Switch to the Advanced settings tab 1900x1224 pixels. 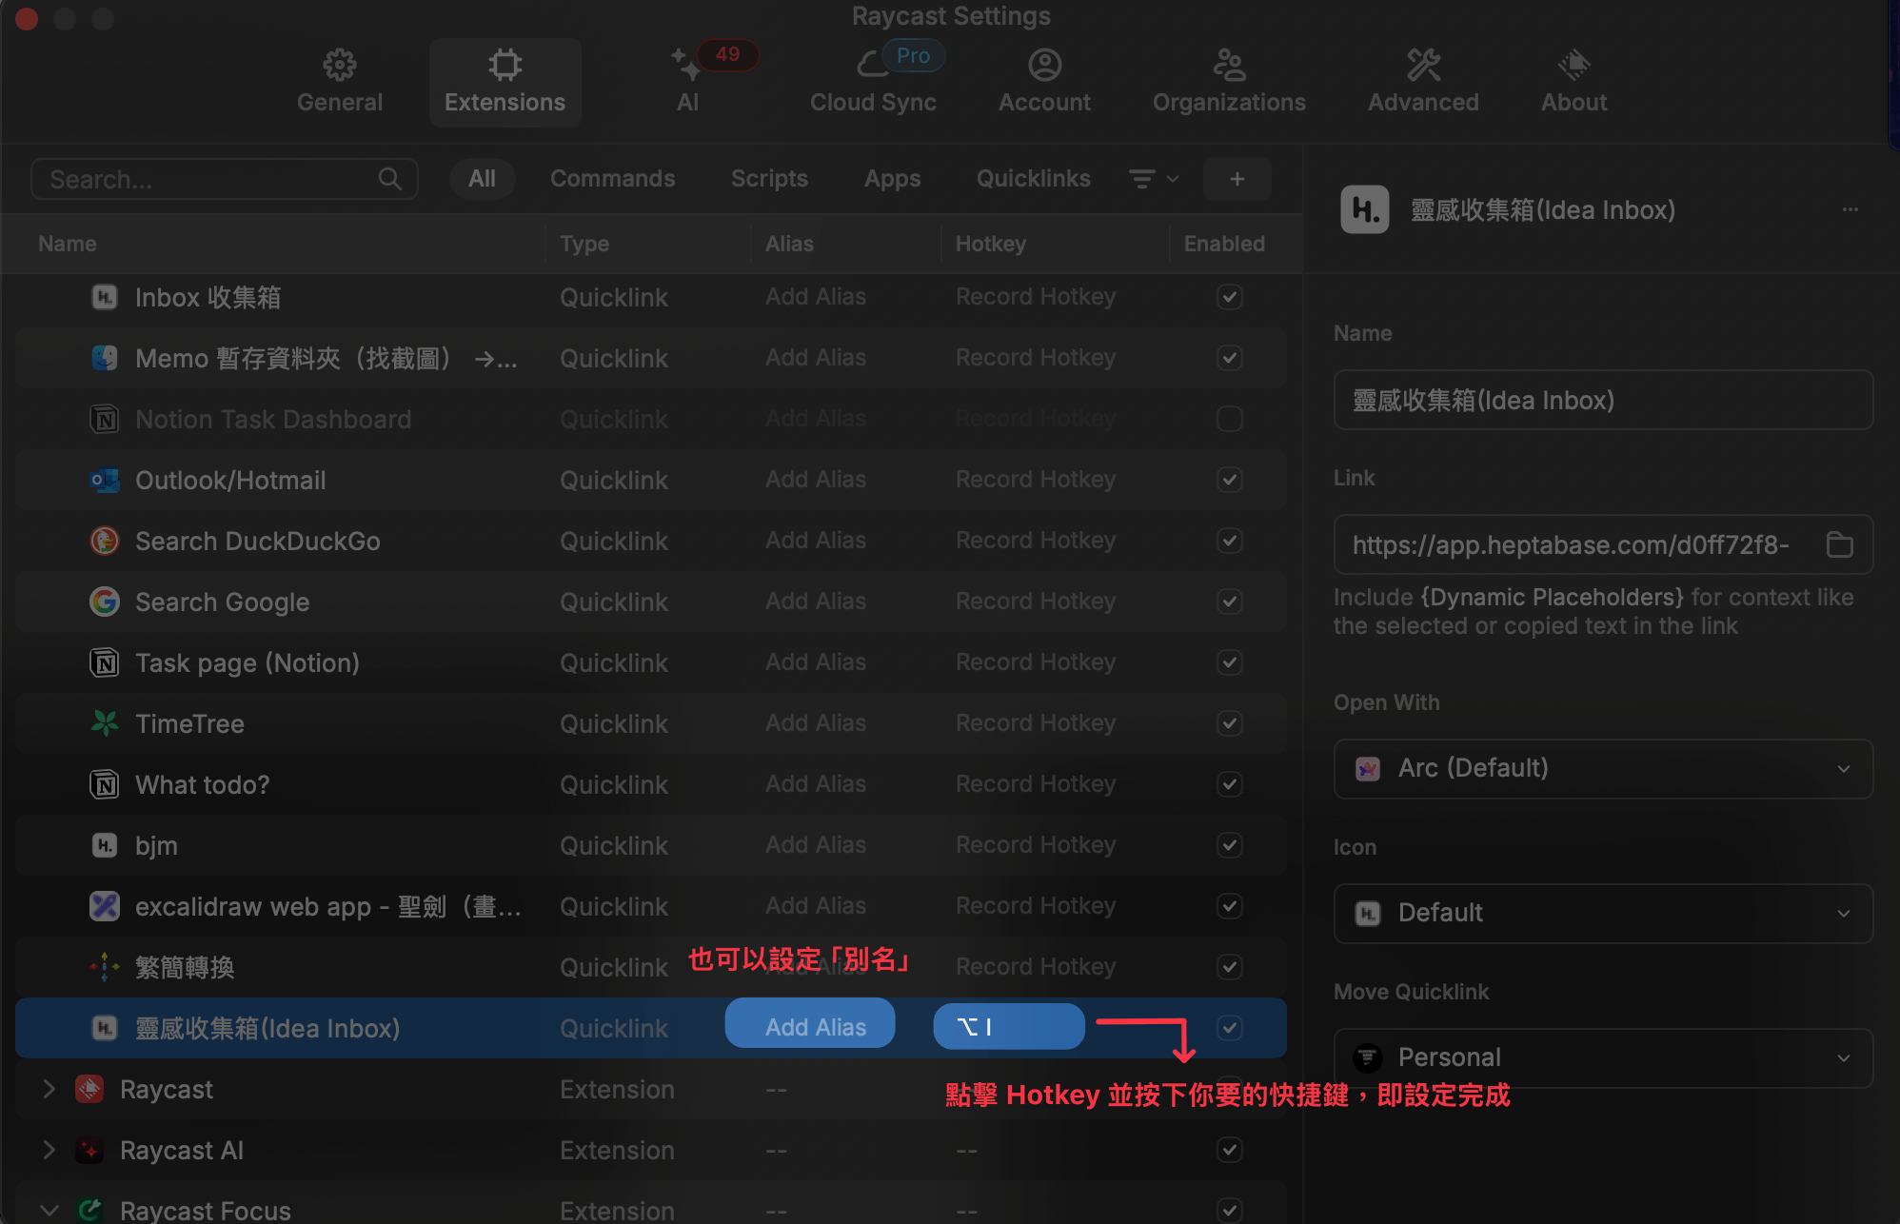click(1422, 81)
